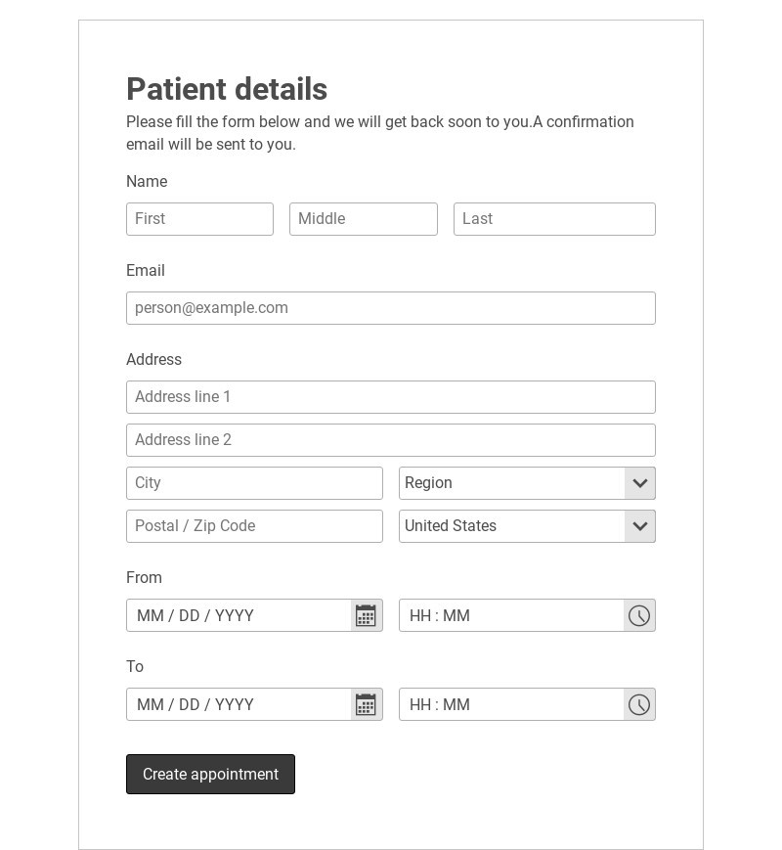Open the United States country dropdown
The width and height of the screenshot is (782, 850).
527,526
